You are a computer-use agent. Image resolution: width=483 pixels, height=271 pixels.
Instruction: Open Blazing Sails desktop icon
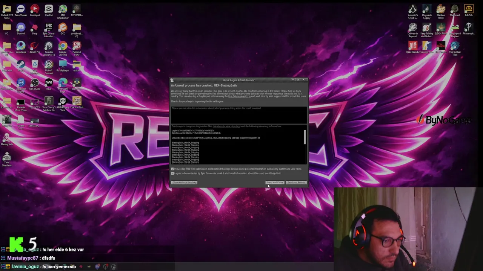point(7,140)
